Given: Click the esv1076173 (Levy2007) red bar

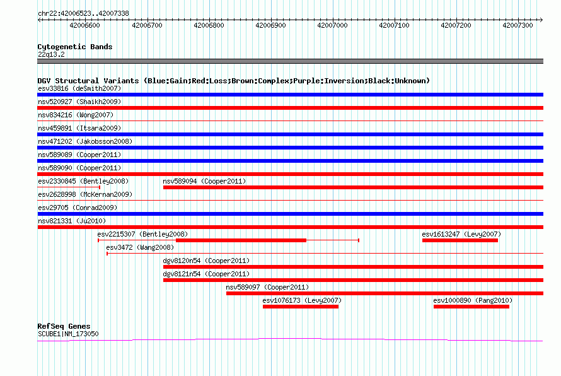Looking at the screenshot, I should tap(301, 307).
